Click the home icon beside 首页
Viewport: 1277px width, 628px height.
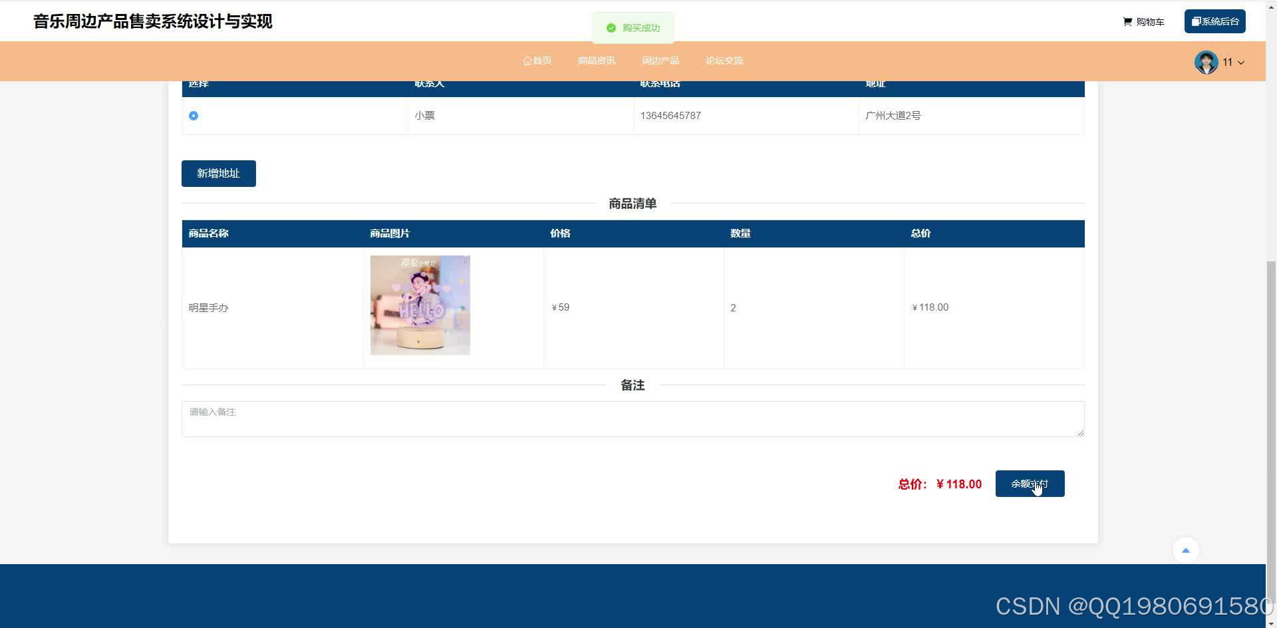(x=526, y=60)
